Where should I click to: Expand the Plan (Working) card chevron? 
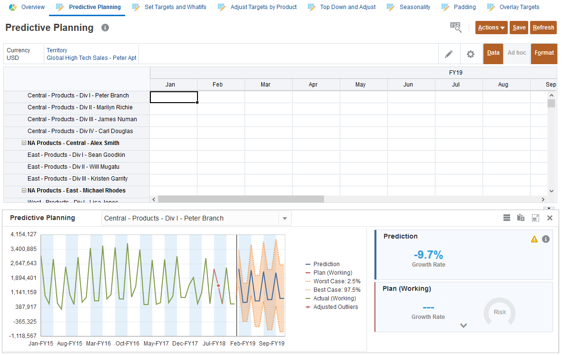coord(463,325)
